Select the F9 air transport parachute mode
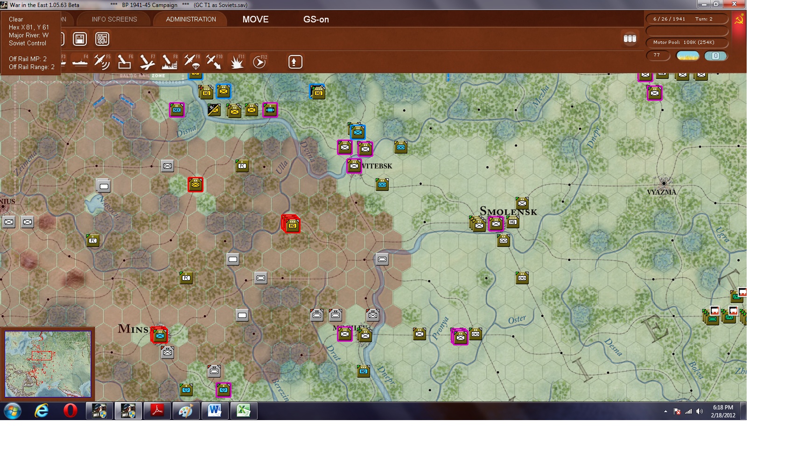The width and height of the screenshot is (798, 450). (191, 62)
